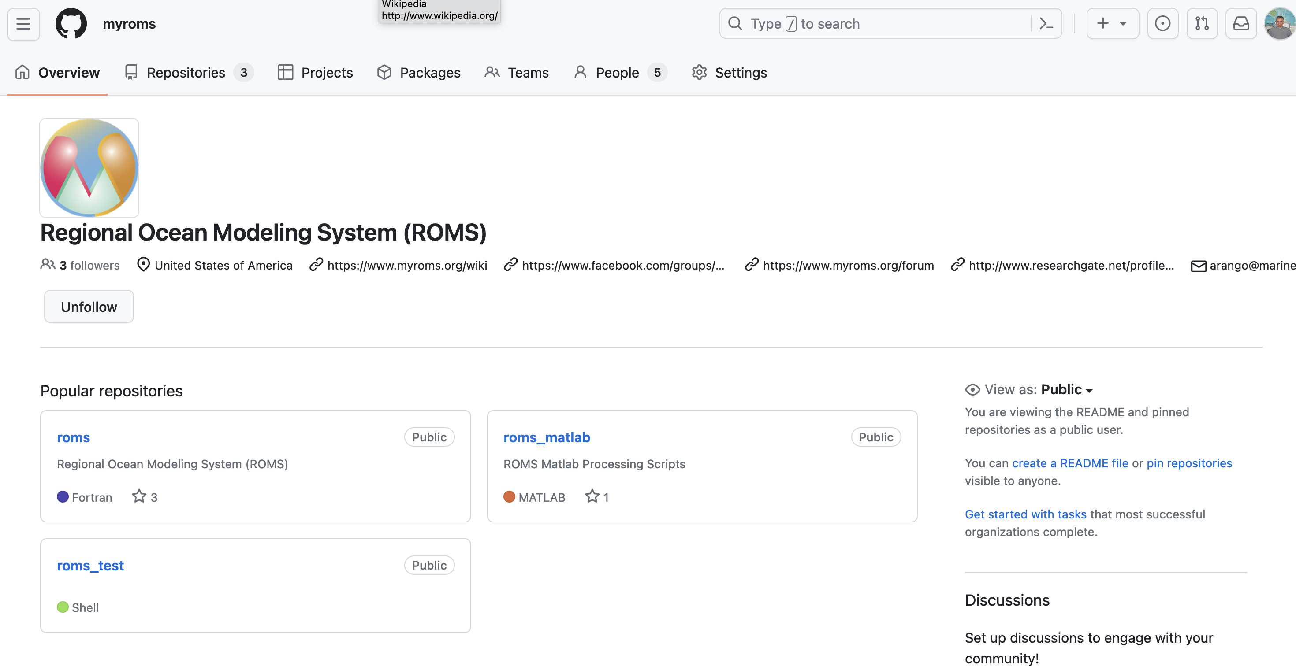Click the Popular repositories heading
Screen dimensions: 1296x666
tap(111, 391)
